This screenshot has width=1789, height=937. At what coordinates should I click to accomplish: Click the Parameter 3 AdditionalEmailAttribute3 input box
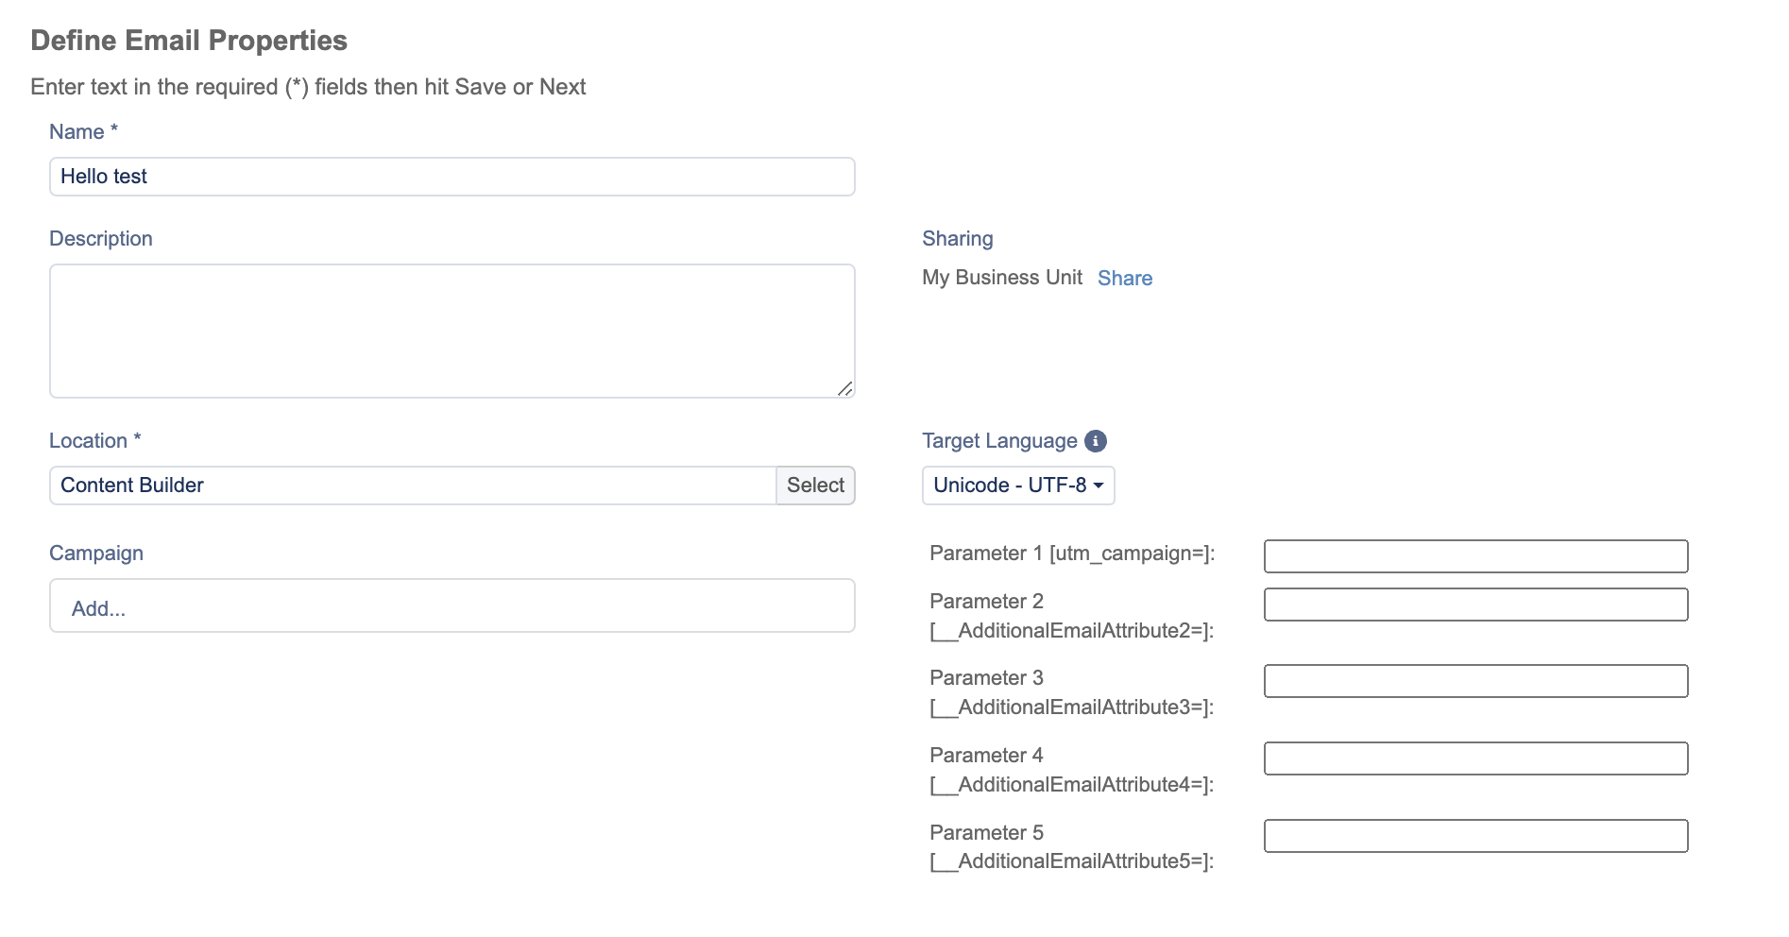[1475, 681]
